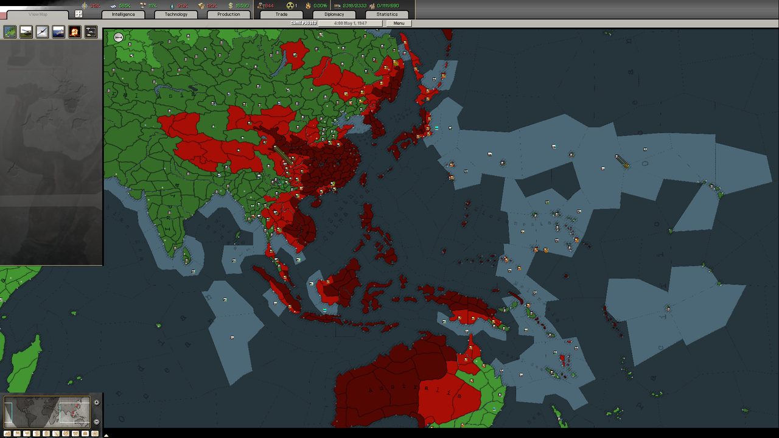This screenshot has width=779, height=438.
Task: Click the manpower soldiers icon near 844
Action: coord(261,5)
